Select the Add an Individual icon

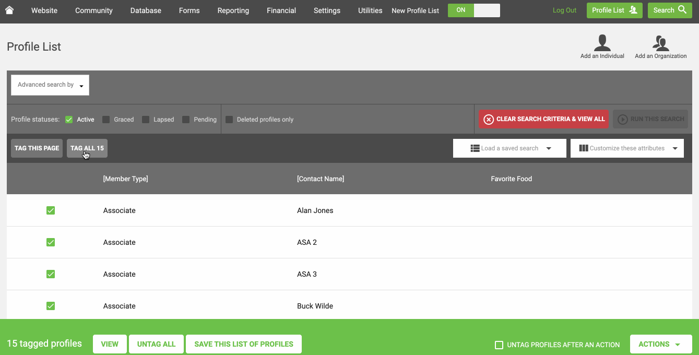602,42
